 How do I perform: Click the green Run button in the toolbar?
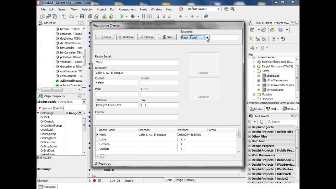pos(121,16)
